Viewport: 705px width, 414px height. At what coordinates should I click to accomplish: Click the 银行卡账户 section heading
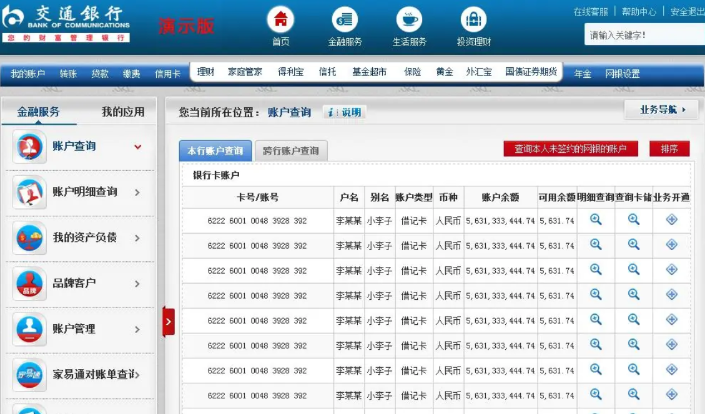click(216, 175)
